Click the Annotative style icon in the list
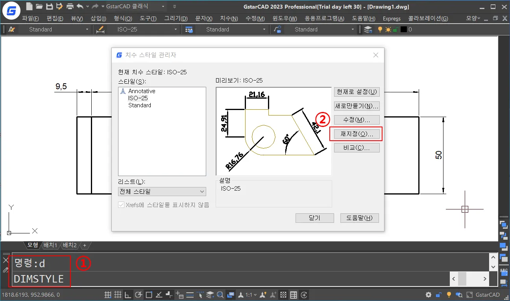The height and width of the screenshot is (301, 510). tap(123, 91)
